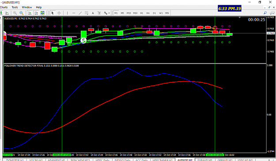
Task: Click the red target marker on chart
Action: point(215,28)
